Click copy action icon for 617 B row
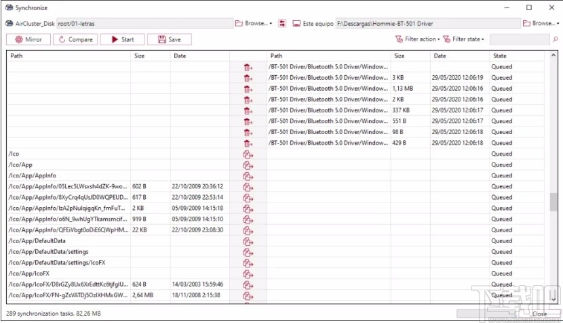563x323 pixels. [248, 198]
